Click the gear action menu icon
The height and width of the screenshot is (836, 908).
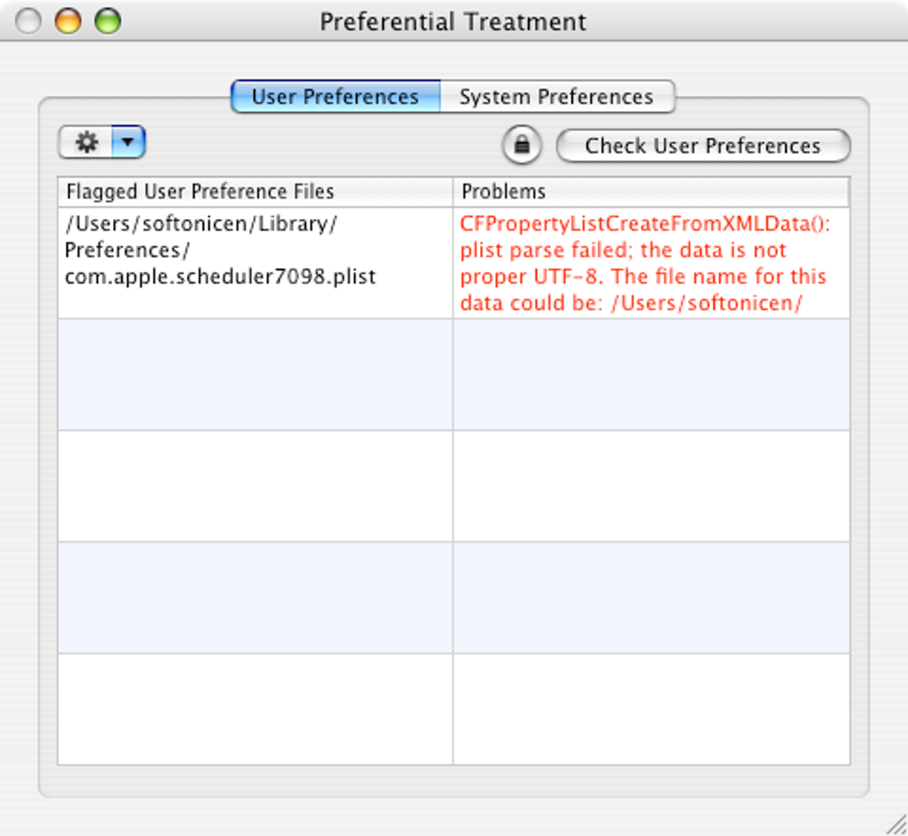tap(86, 142)
